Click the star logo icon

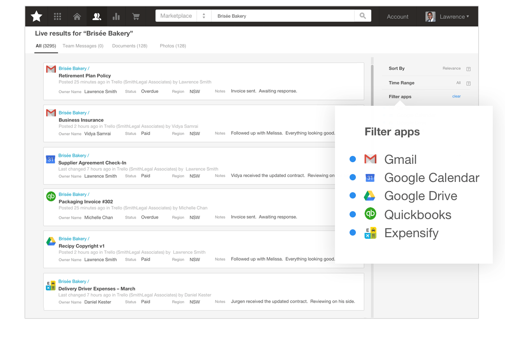pos(36,17)
